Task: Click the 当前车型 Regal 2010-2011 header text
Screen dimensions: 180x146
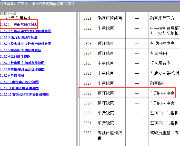Action: [37, 4]
